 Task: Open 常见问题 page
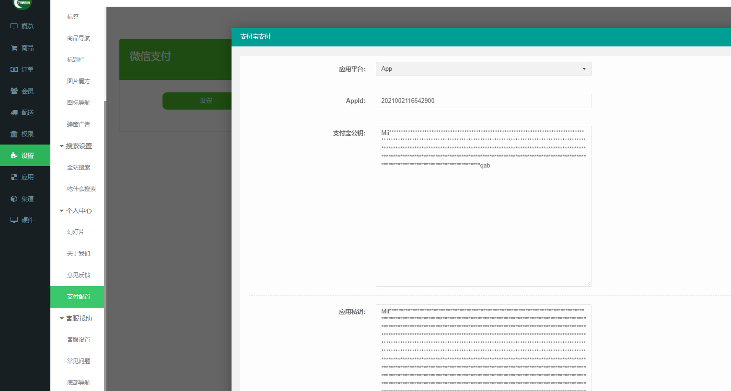tap(79, 361)
